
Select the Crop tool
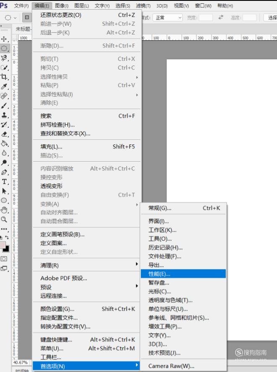tap(4, 77)
